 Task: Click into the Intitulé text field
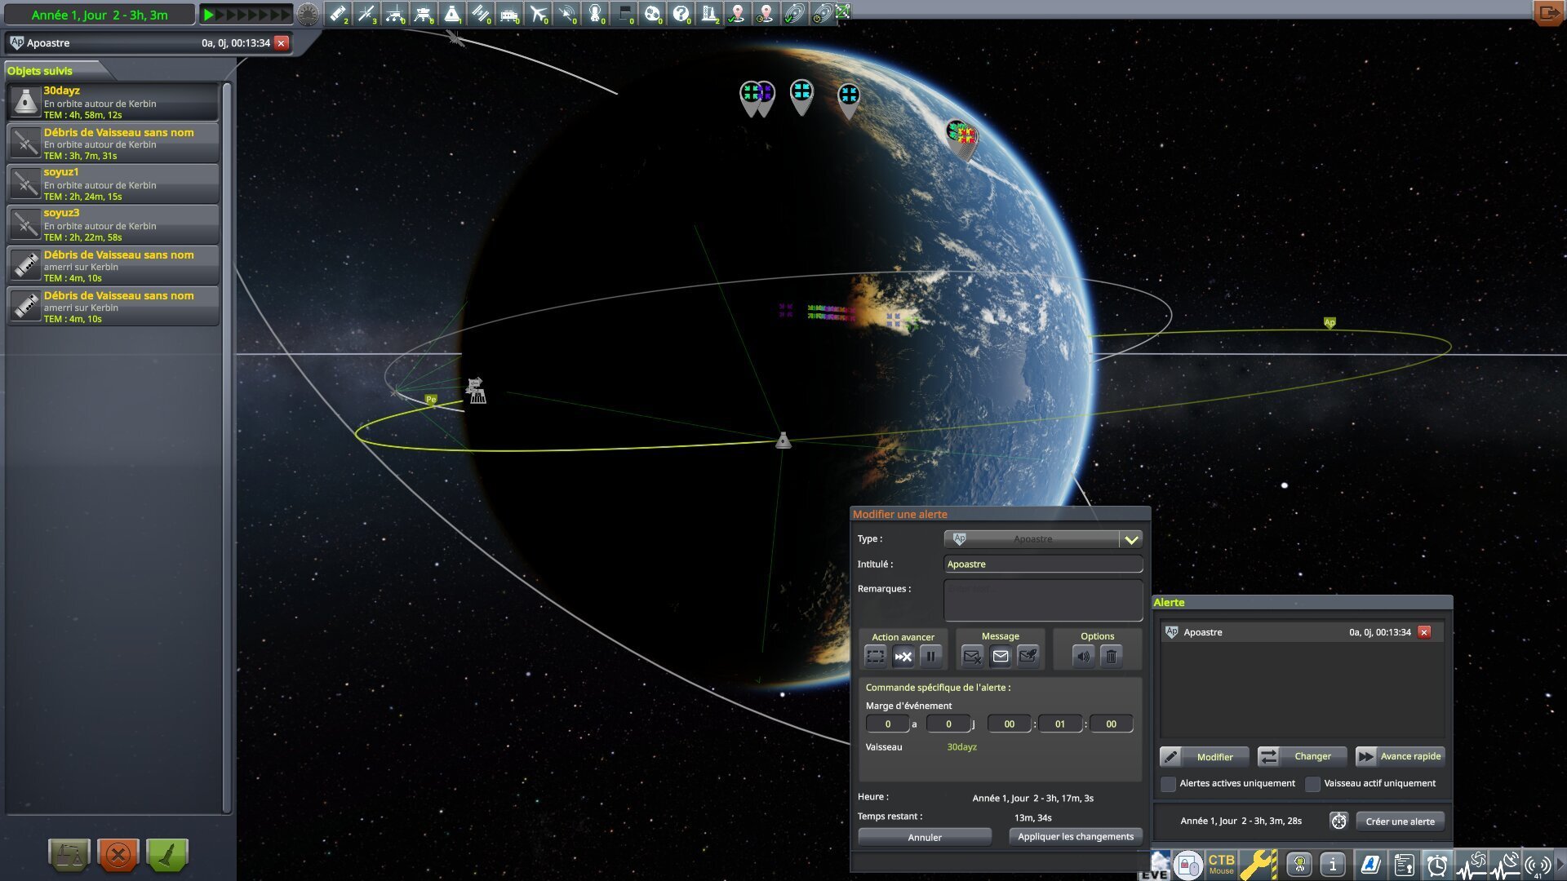1043,564
